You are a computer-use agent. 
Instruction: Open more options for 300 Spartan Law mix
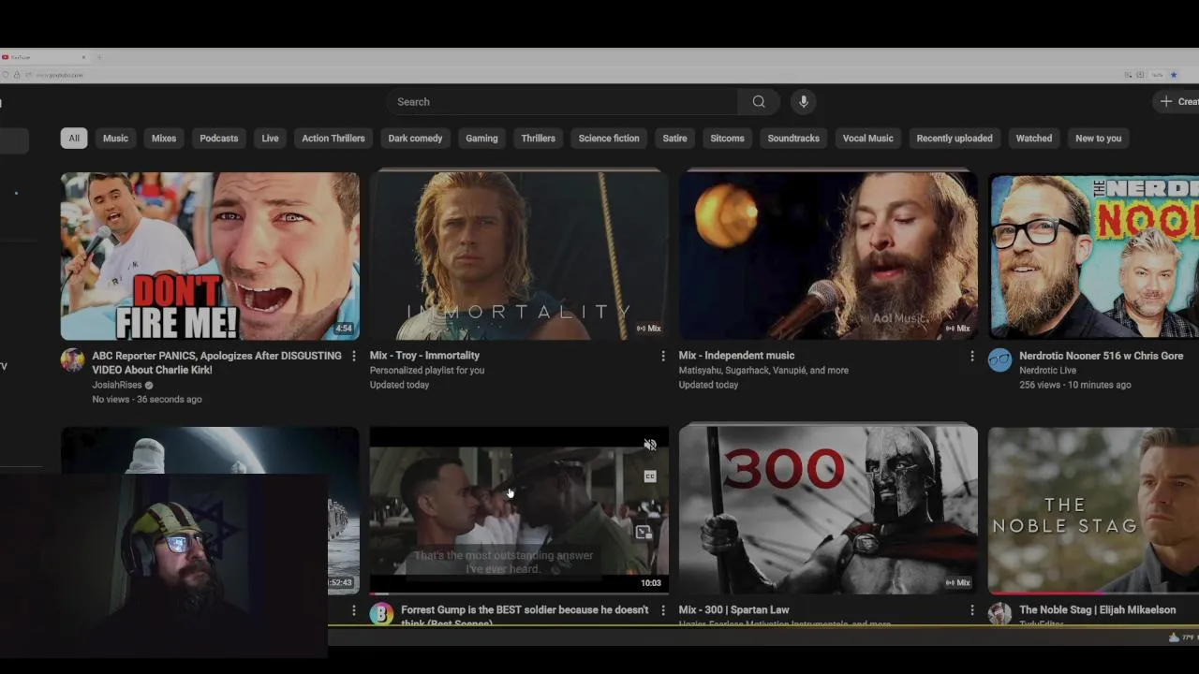coord(971,610)
